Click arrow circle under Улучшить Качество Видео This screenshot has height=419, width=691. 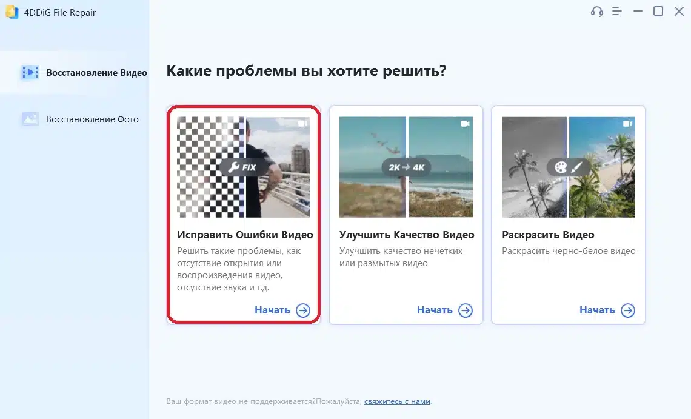(x=466, y=310)
